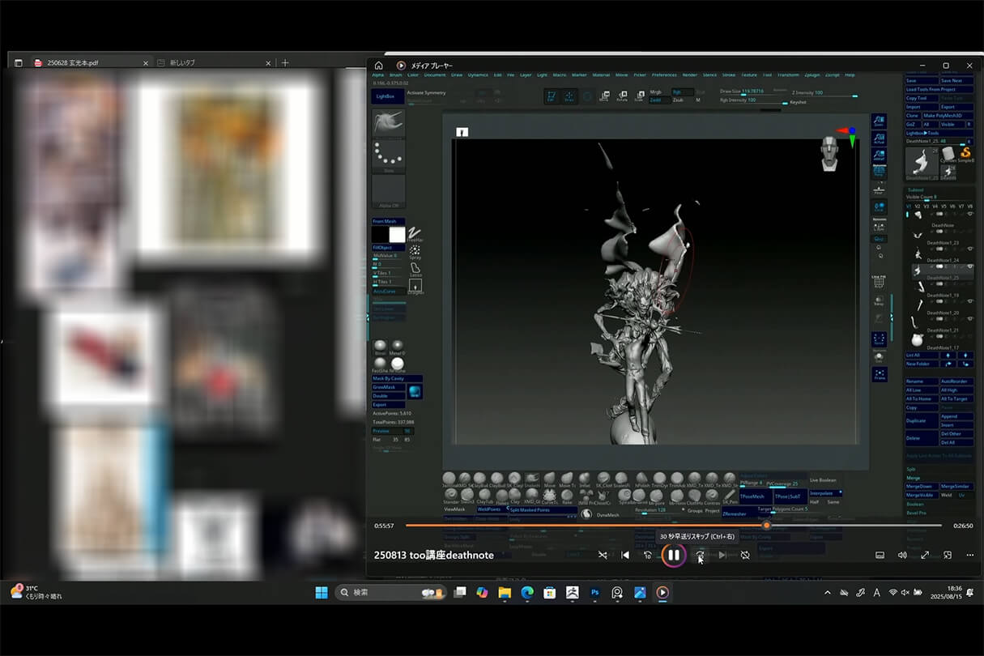The height and width of the screenshot is (656, 984).
Task: Click the video seek bar progress slider
Action: (766, 526)
